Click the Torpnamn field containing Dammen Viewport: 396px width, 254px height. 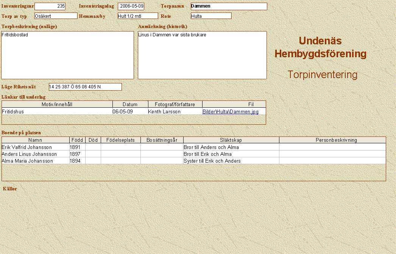229,6
